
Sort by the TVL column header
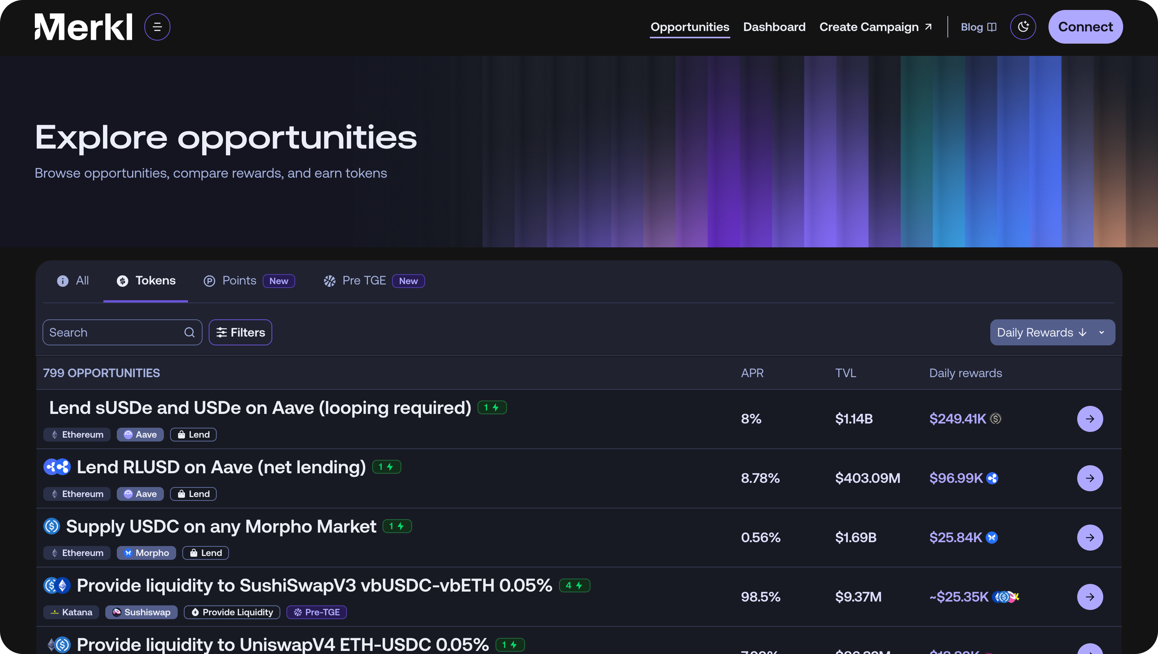846,373
